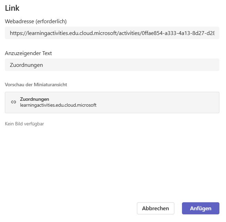Click the 'Link' dialog heading
Image resolution: width=226 pixels, height=222 pixels.
[x=12, y=8]
